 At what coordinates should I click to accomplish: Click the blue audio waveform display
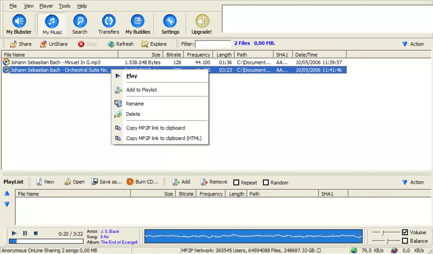(x=253, y=236)
